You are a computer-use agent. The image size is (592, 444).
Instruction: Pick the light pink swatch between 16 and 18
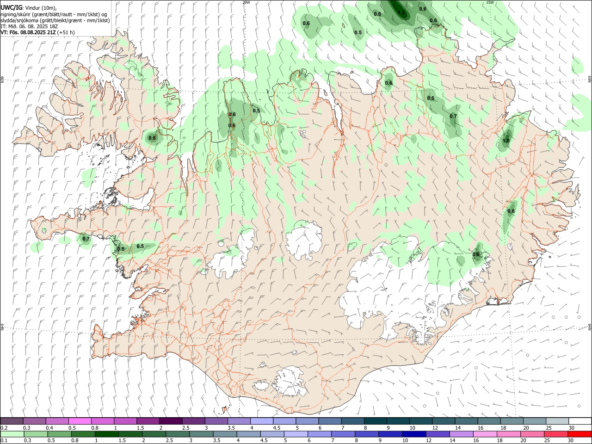485,434
